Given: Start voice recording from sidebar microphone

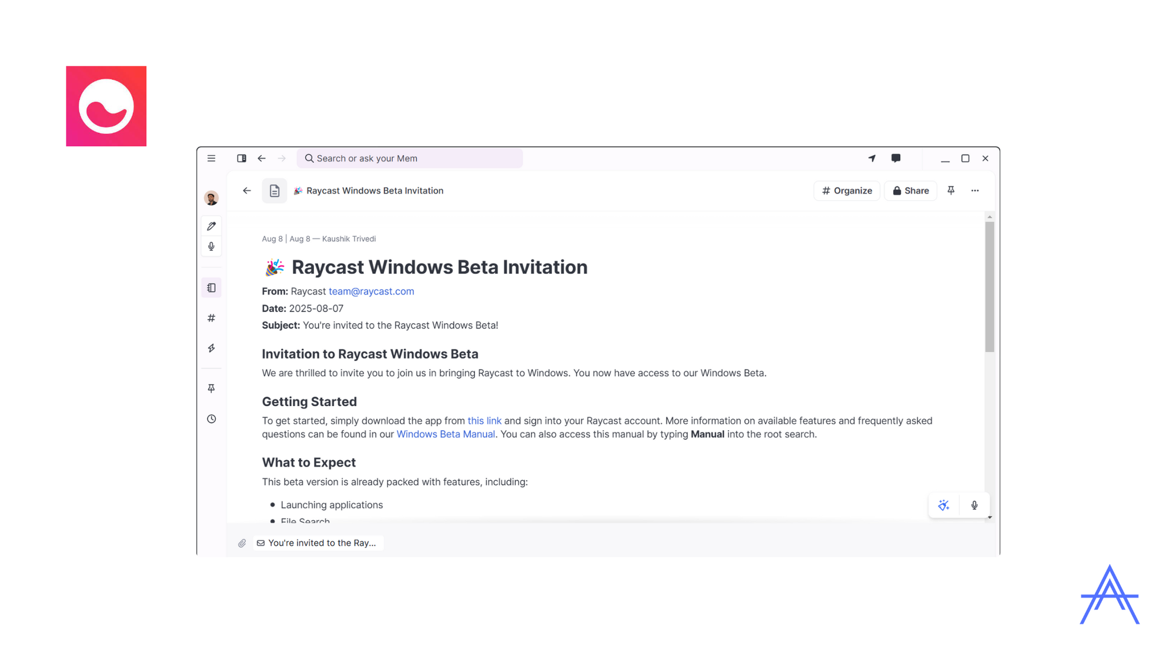Looking at the screenshot, I should (x=211, y=246).
